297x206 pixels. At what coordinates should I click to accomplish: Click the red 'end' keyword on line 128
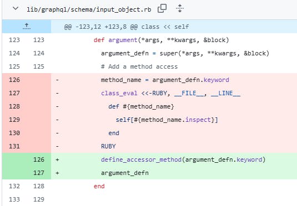tap(99, 186)
